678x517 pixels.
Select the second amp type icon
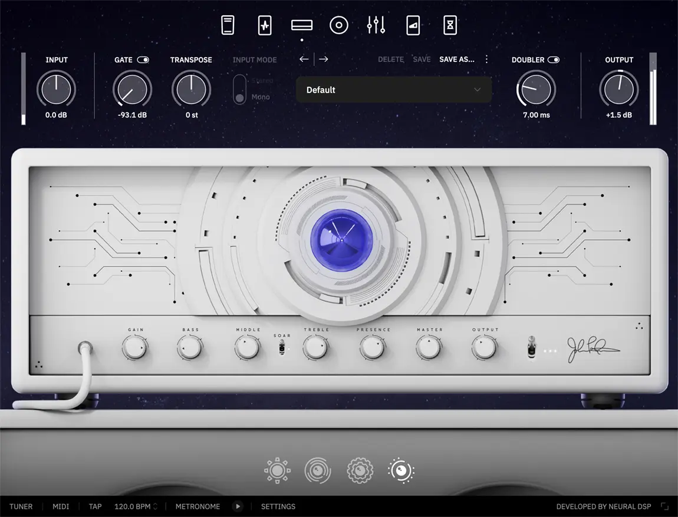tap(318, 470)
